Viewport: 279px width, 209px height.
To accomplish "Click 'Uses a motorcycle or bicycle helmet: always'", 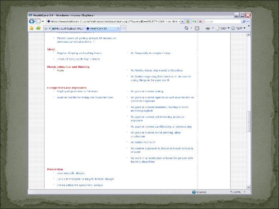I will click(85, 179).
